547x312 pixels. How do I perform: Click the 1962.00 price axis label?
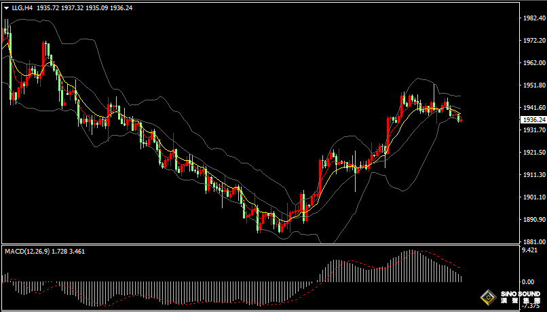click(531, 63)
